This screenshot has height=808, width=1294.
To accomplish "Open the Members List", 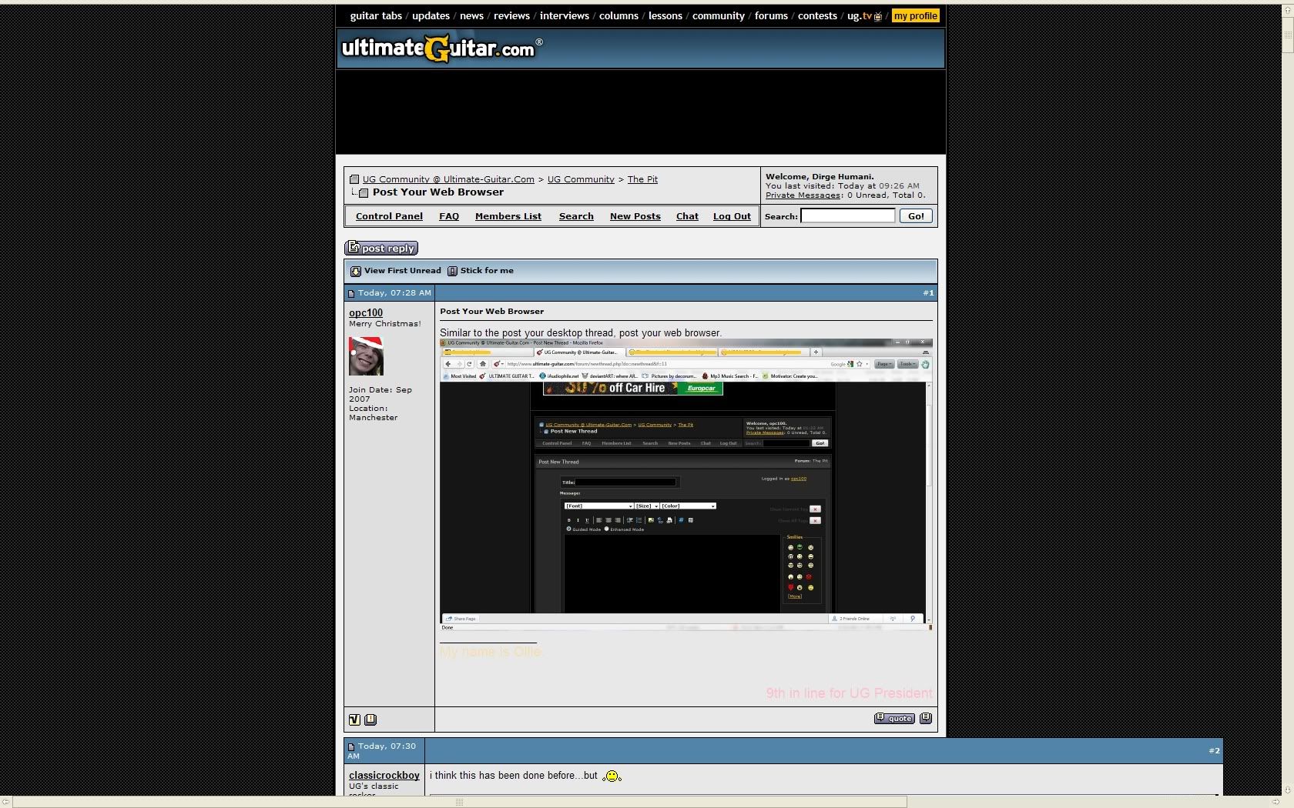I will coord(508,216).
